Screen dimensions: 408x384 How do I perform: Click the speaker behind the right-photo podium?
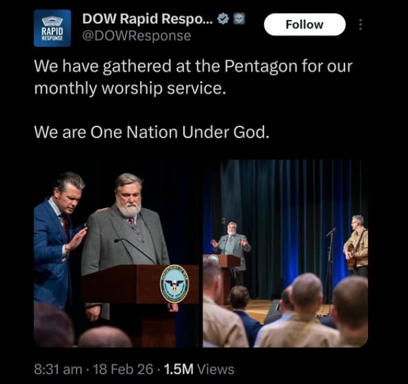pos(231,240)
